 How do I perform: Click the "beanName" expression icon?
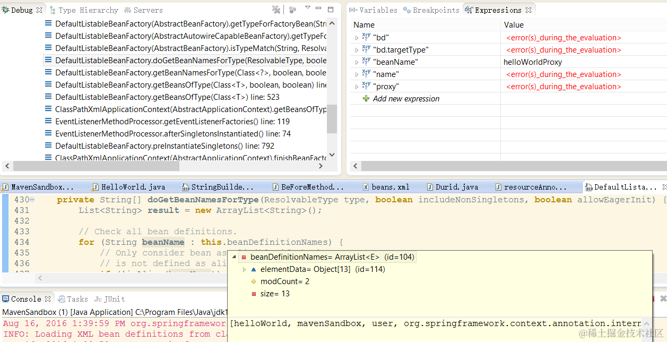[366, 62]
